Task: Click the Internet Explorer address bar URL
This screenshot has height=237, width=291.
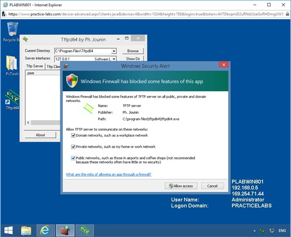Action: 146,14
